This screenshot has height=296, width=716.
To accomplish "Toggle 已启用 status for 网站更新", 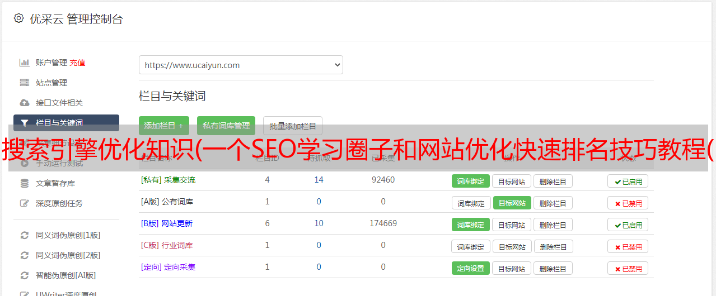I will pyautogui.click(x=628, y=225).
